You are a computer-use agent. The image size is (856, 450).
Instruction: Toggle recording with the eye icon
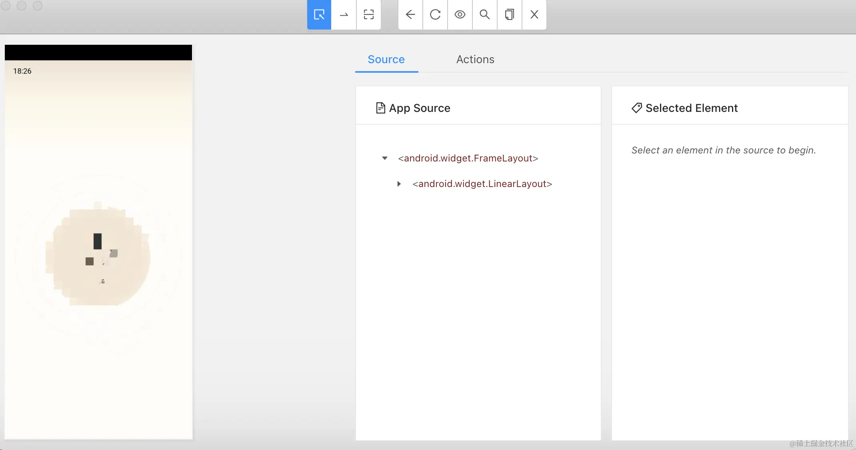point(460,15)
